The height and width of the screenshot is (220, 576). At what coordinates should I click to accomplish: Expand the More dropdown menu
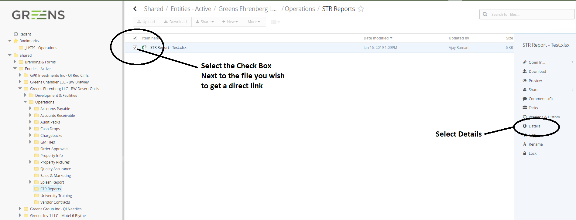[x=254, y=22]
